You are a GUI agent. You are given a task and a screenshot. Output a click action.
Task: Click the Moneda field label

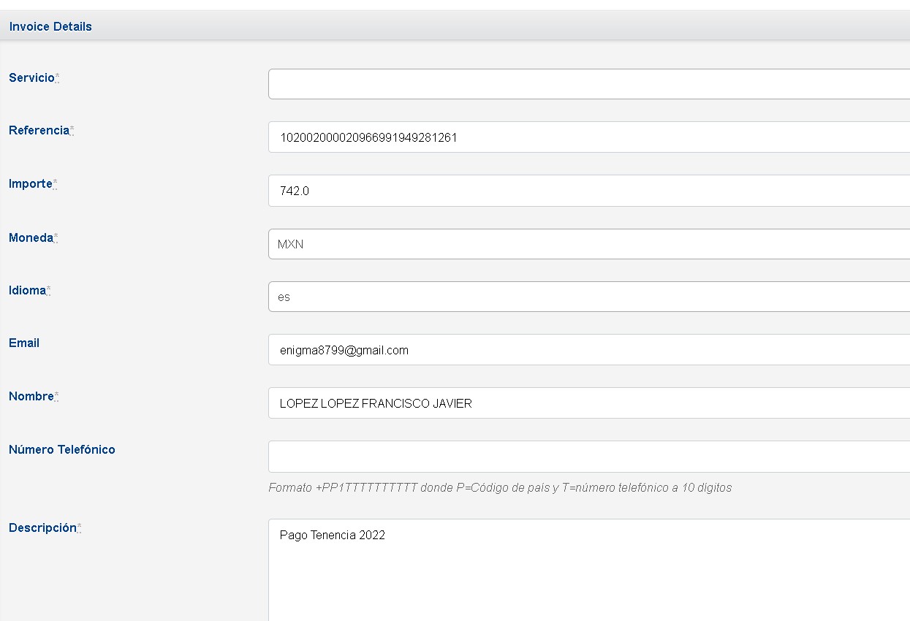[31, 237]
